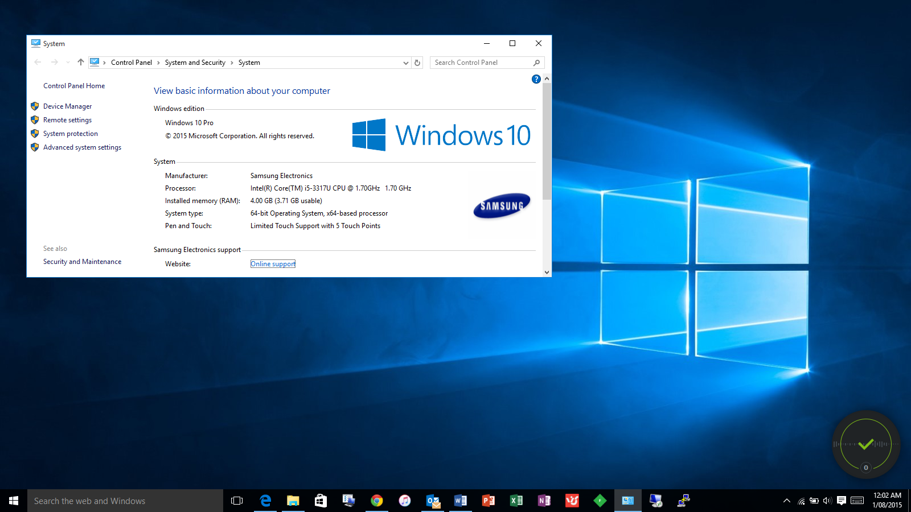The image size is (911, 512).
Task: Click the scroll down arrow in System window
Action: [547, 272]
